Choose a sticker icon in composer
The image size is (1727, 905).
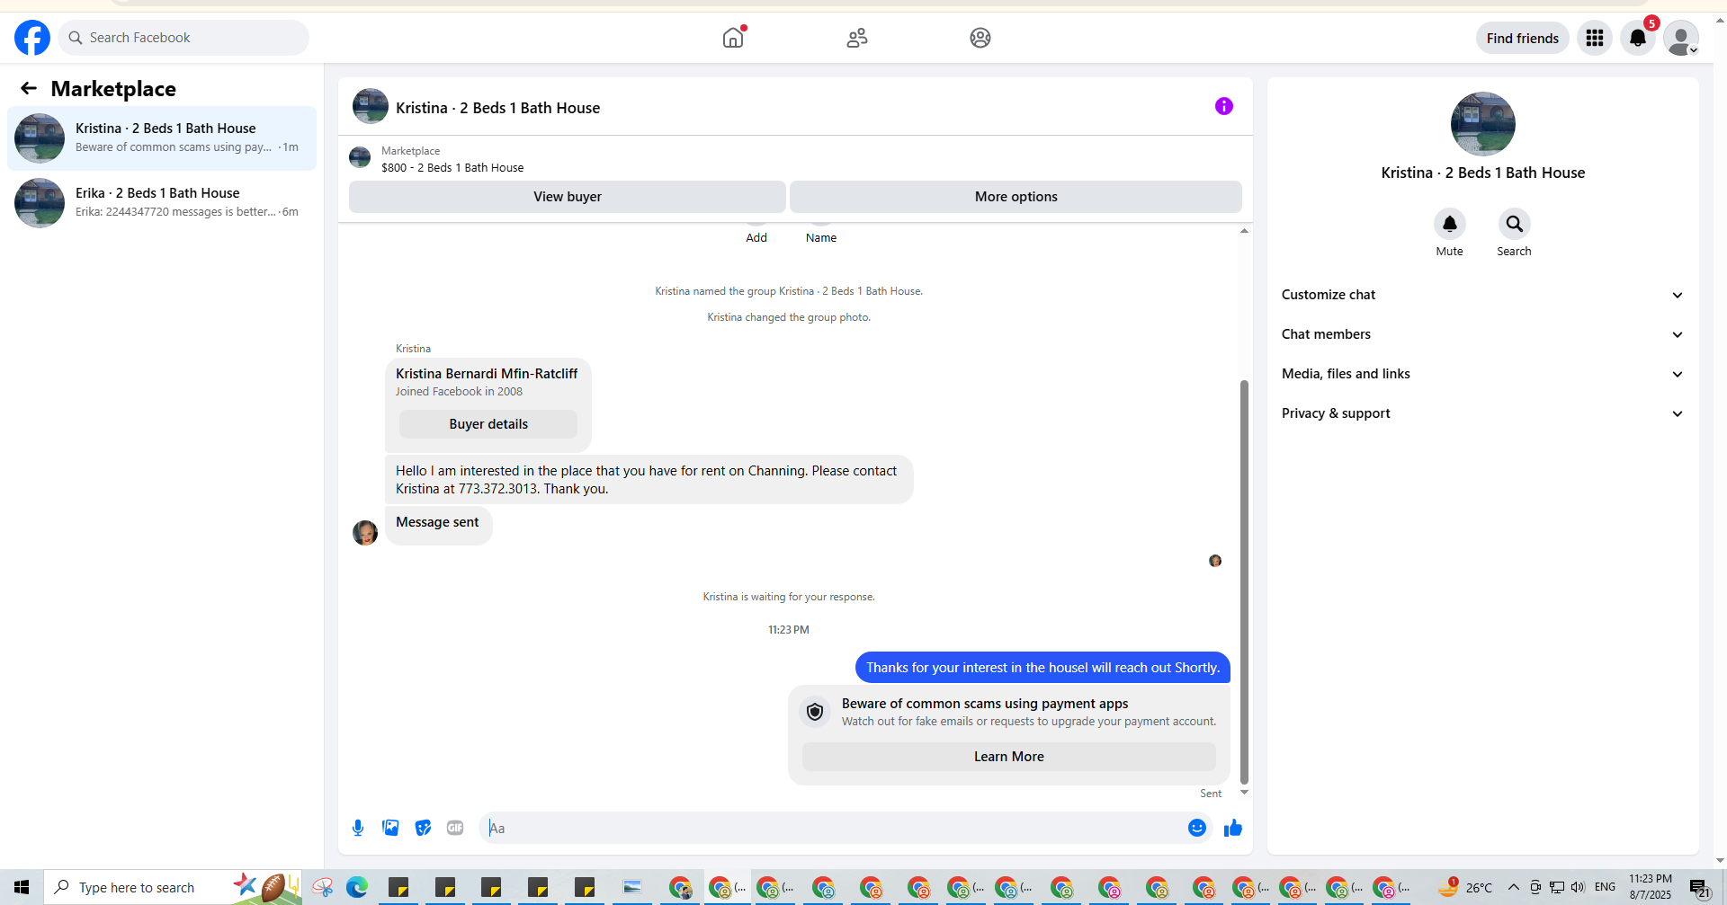(x=423, y=828)
